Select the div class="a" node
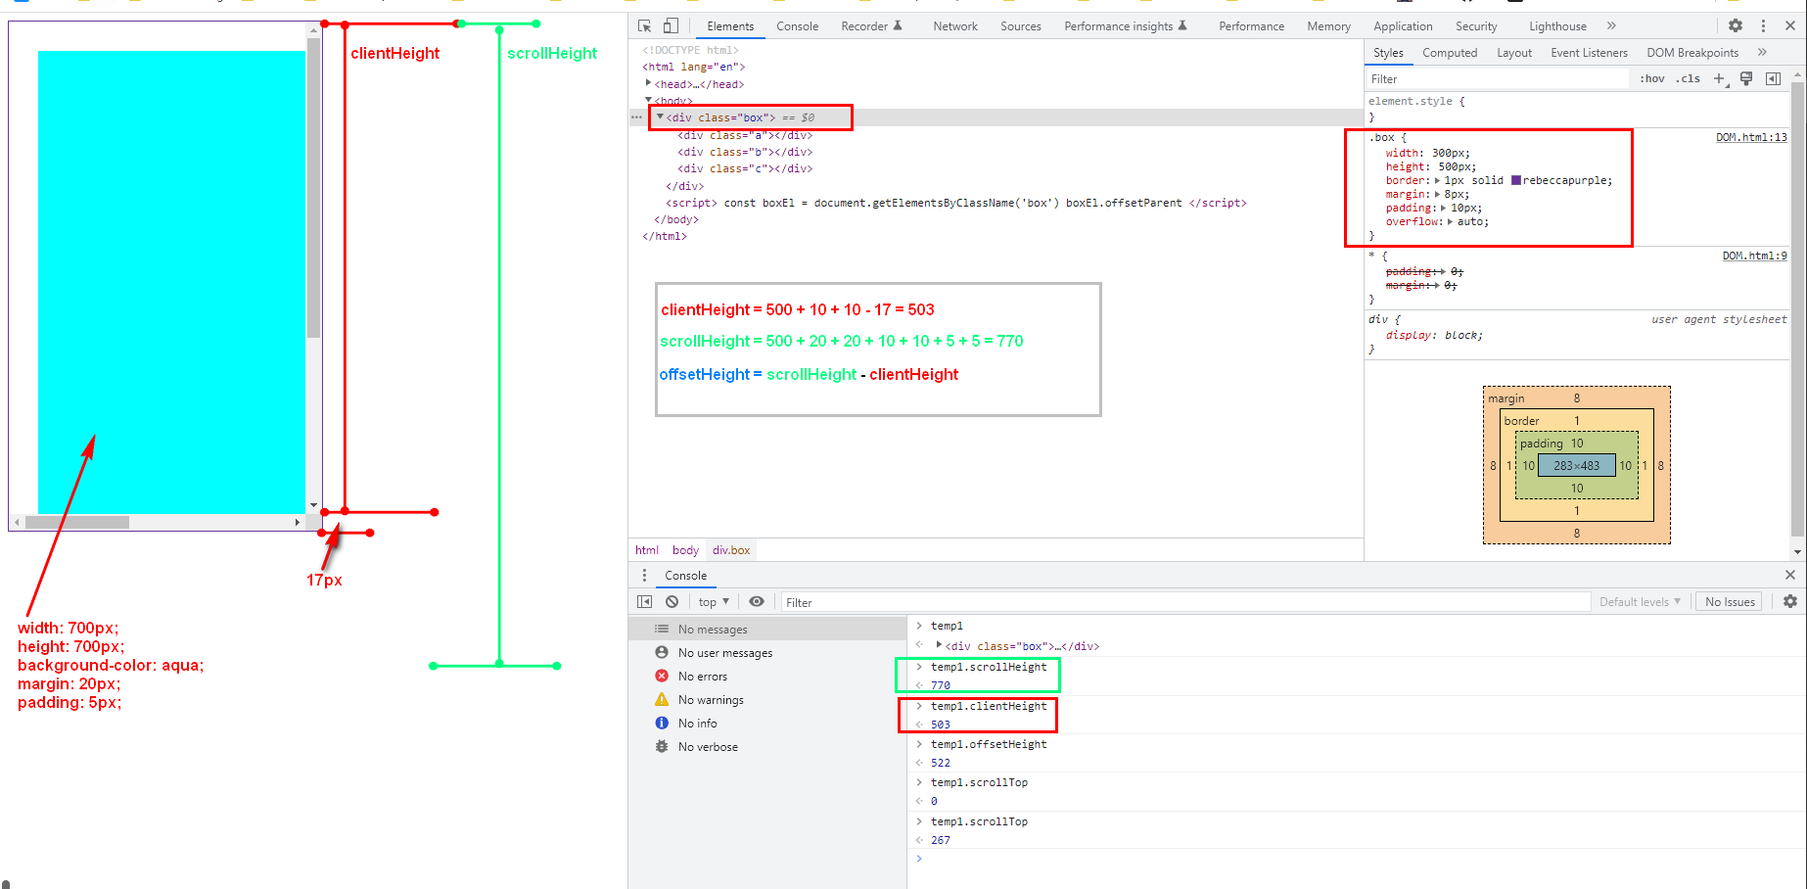1807x889 pixels. point(744,135)
